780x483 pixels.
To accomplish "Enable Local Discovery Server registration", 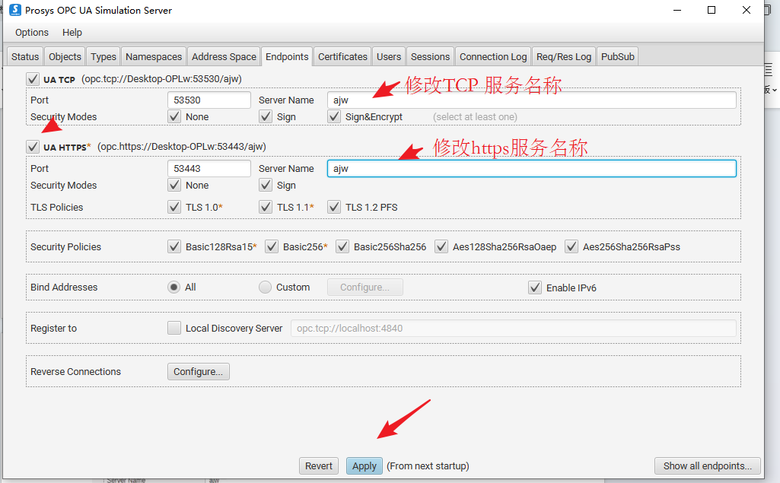I will (x=174, y=329).
